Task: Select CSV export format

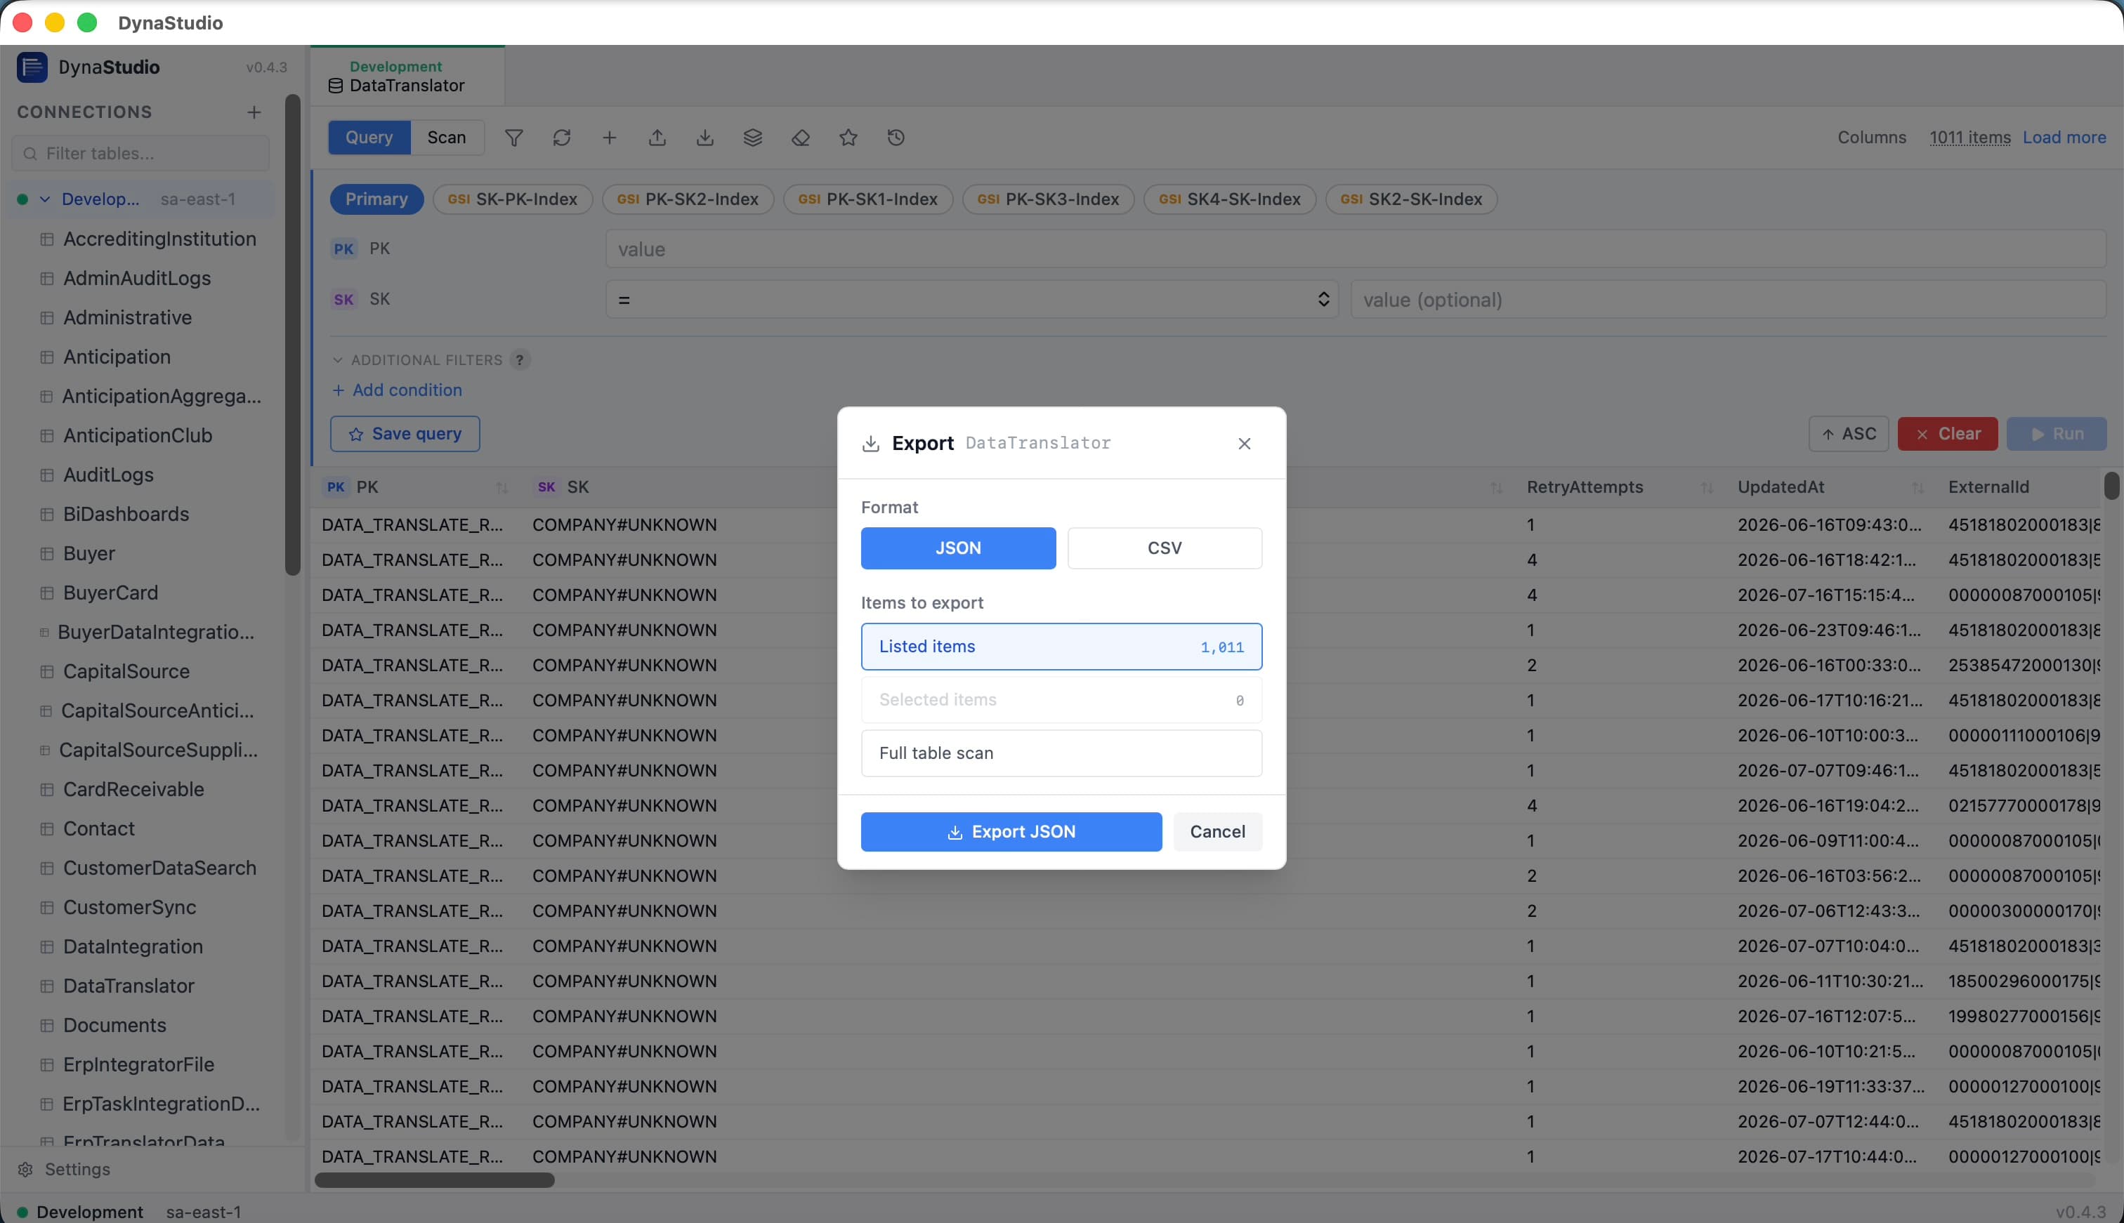Action: (x=1165, y=548)
